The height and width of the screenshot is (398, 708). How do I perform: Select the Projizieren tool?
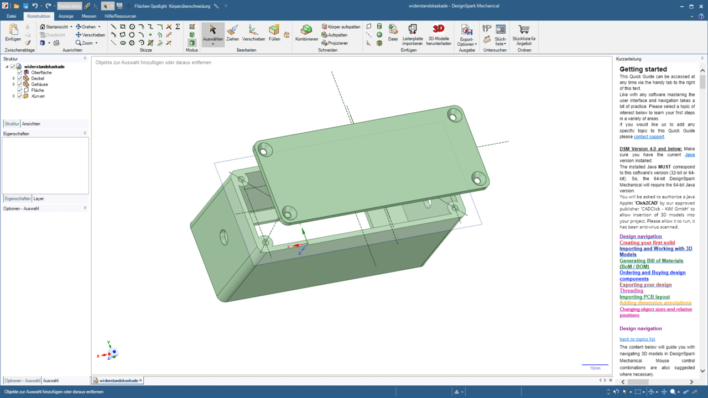[x=339, y=42]
